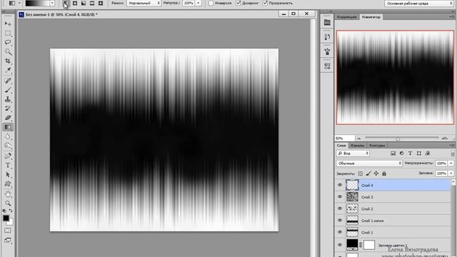Image resolution: width=457 pixels, height=257 pixels.
Task: Lock transparent pixels of layer
Action: point(361,173)
